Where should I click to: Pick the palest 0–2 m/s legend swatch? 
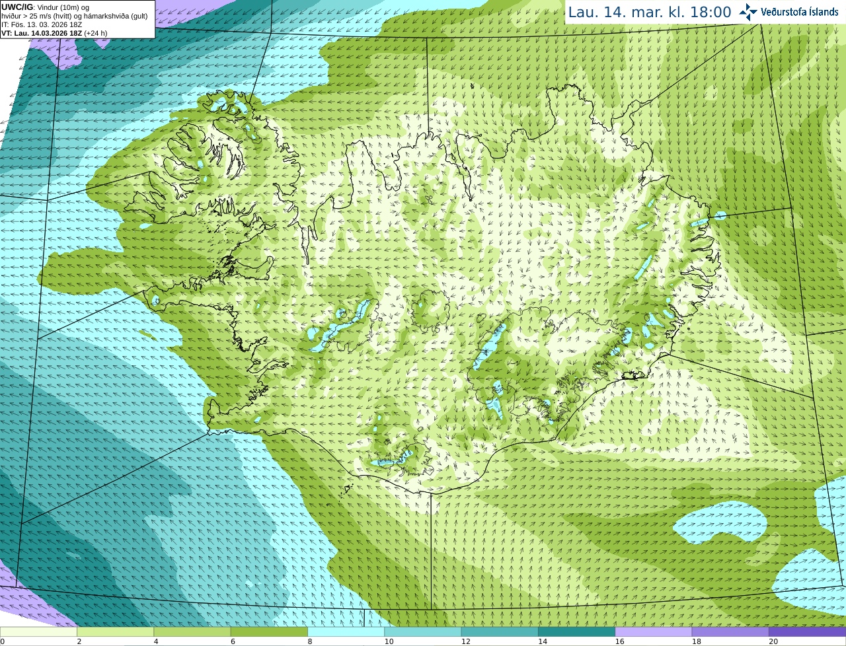(38, 631)
